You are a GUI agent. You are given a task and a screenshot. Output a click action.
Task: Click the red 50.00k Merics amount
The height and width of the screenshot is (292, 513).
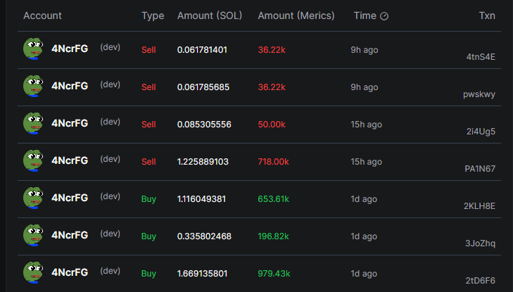point(272,125)
